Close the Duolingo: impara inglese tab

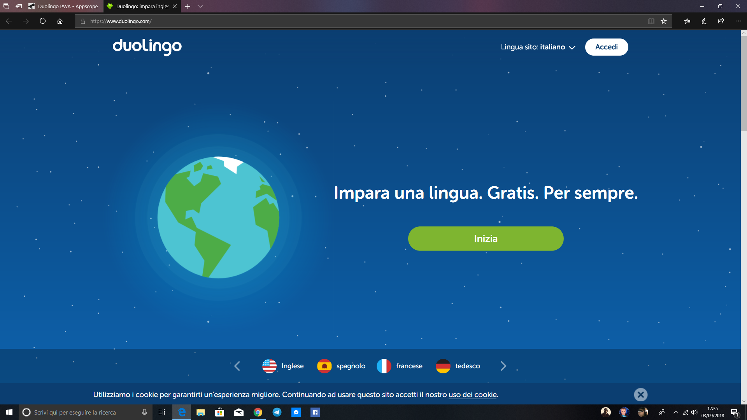click(x=175, y=6)
